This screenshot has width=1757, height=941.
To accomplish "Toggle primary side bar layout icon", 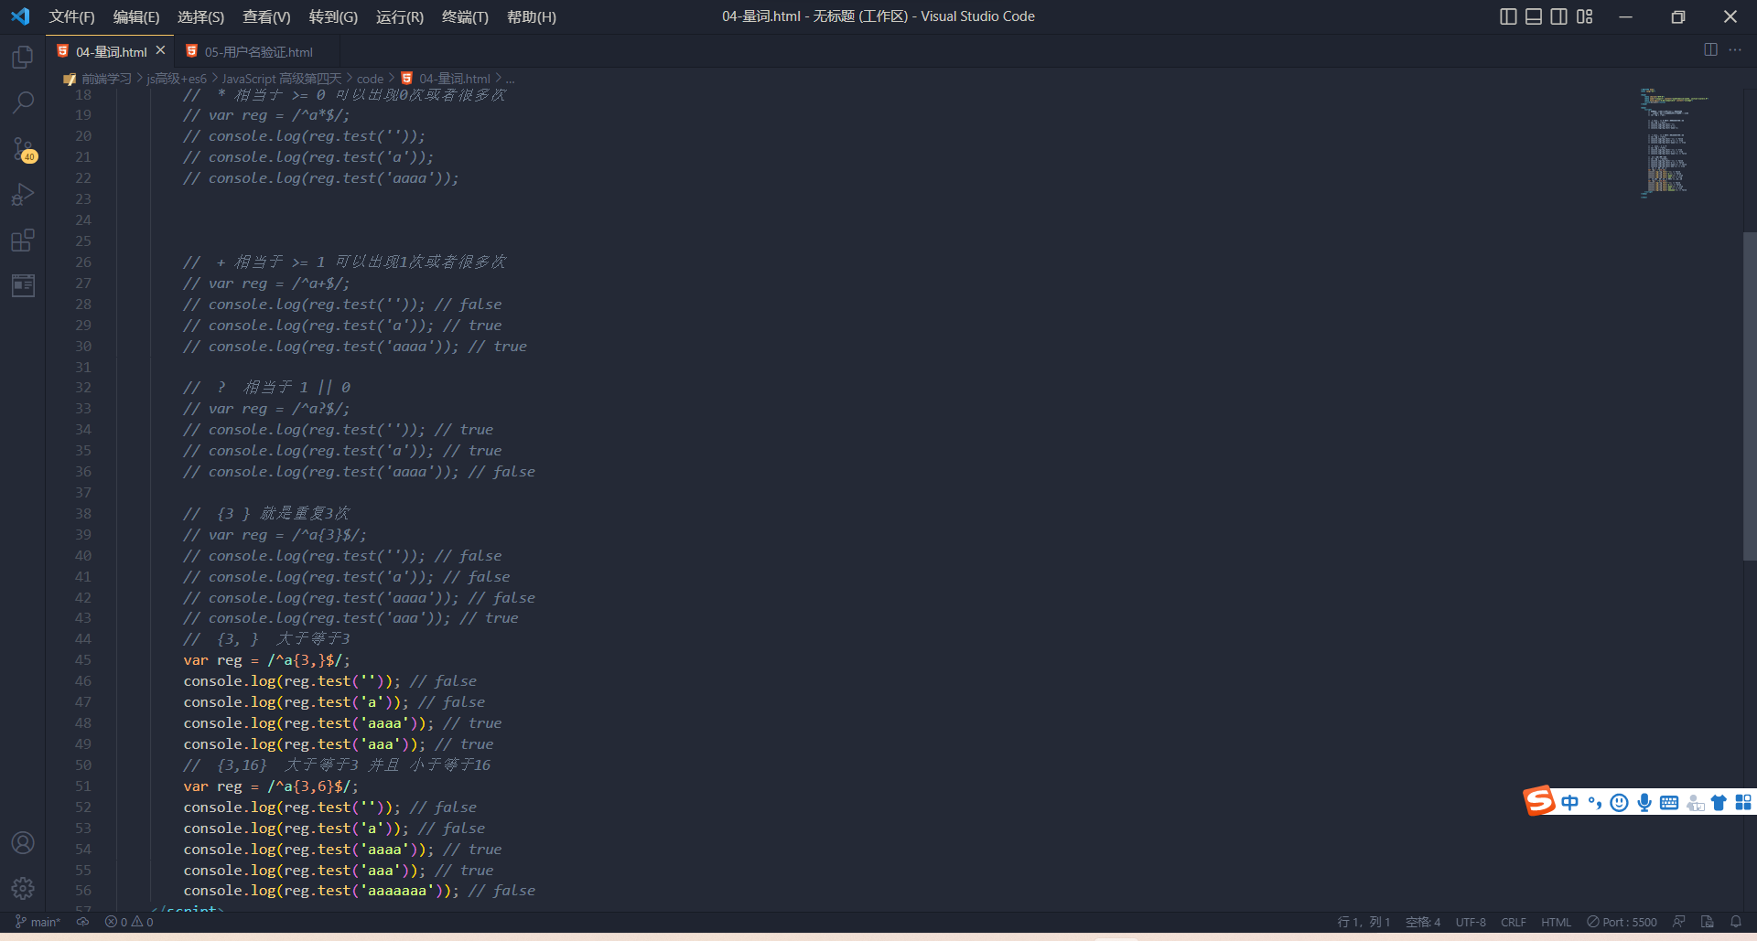I will click(1508, 16).
